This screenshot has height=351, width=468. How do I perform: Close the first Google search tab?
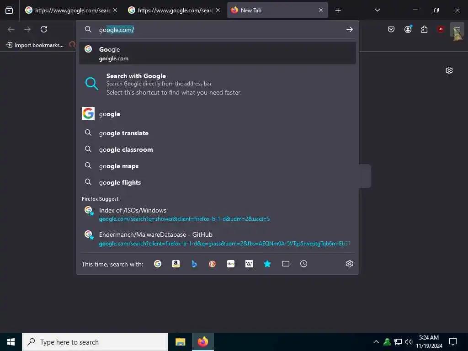tap(115, 10)
